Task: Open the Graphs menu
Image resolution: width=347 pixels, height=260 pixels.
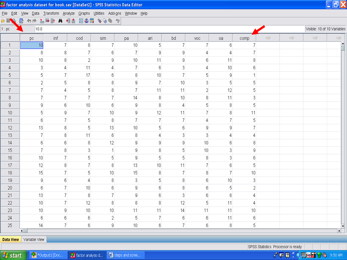Action: (84, 13)
